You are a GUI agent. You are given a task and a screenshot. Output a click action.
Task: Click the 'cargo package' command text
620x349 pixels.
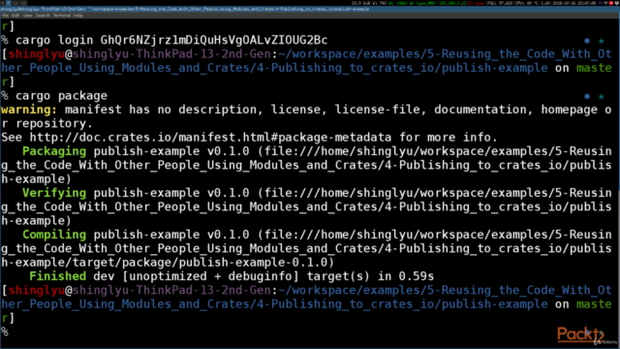61,96
